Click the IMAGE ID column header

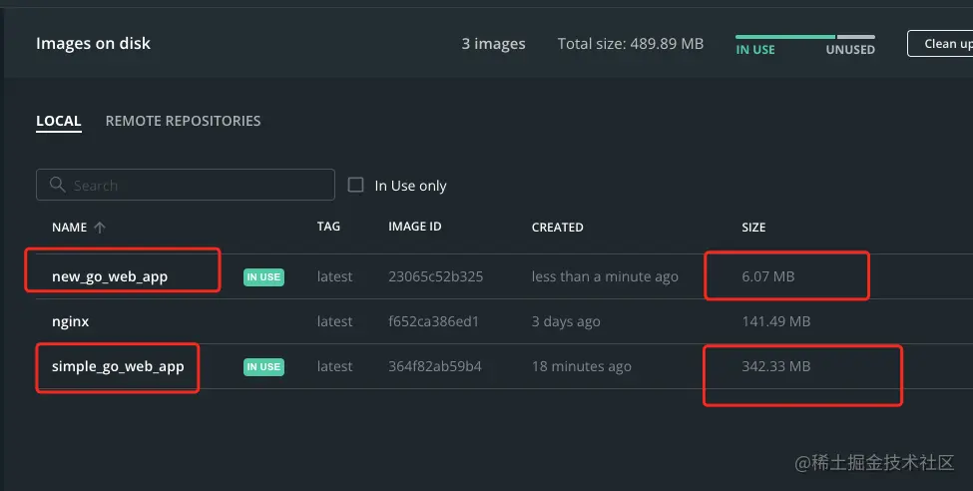(x=414, y=227)
